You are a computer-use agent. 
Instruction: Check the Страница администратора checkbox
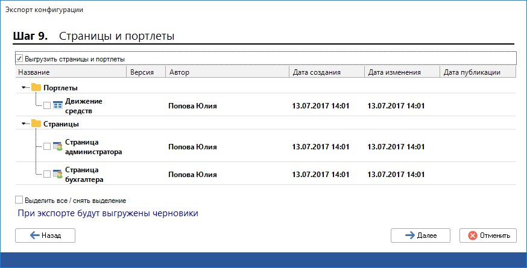[x=47, y=146]
